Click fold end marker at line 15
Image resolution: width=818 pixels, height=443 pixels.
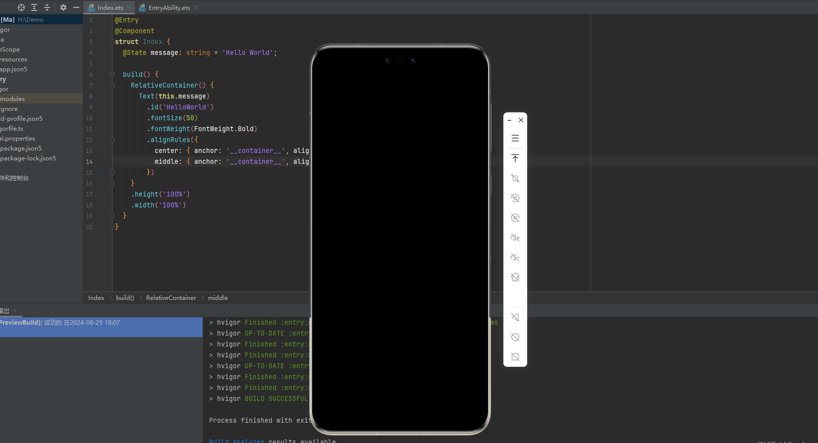[112, 172]
